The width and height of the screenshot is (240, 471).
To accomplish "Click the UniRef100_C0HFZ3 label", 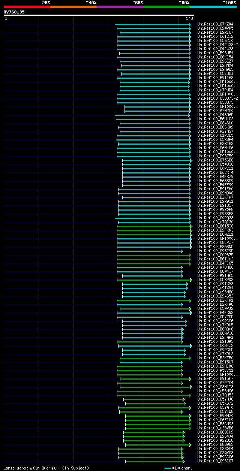I will click(x=215, y=345).
